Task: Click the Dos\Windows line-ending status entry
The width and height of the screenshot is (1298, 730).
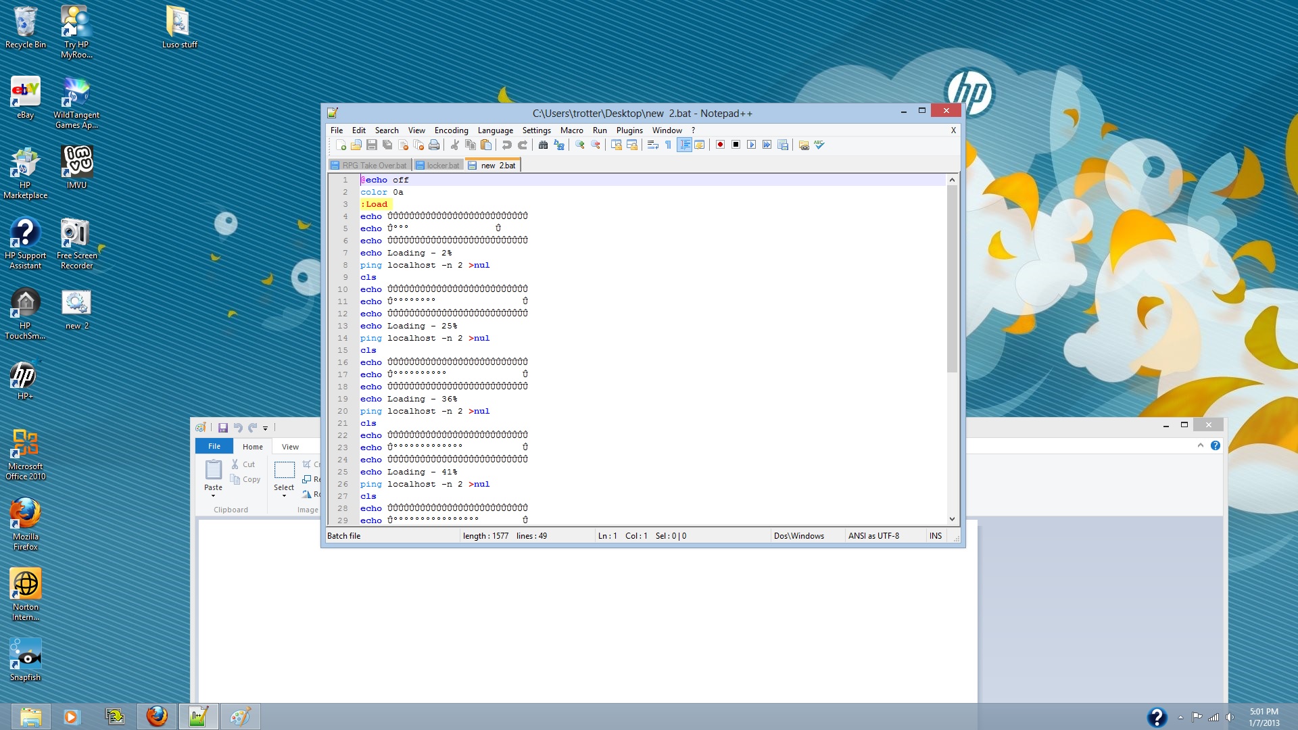Action: click(x=799, y=536)
